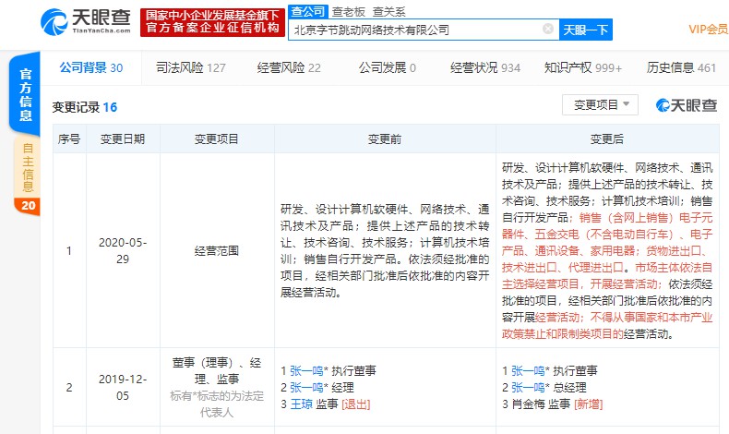Viewport: 729px width, 434px height.
Task: Click the 天眼查 watermark logo beside 变更项目
Action: (x=687, y=105)
